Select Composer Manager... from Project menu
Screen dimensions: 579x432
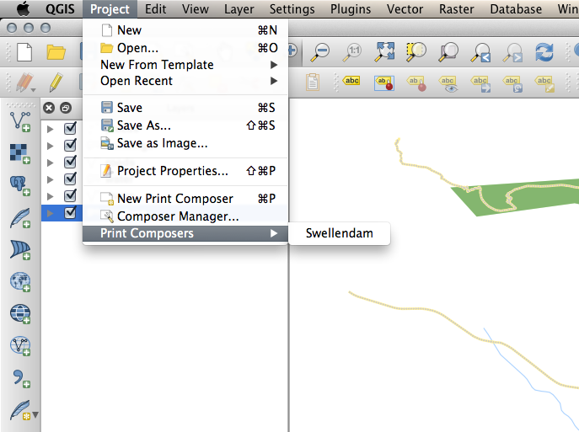(x=177, y=216)
